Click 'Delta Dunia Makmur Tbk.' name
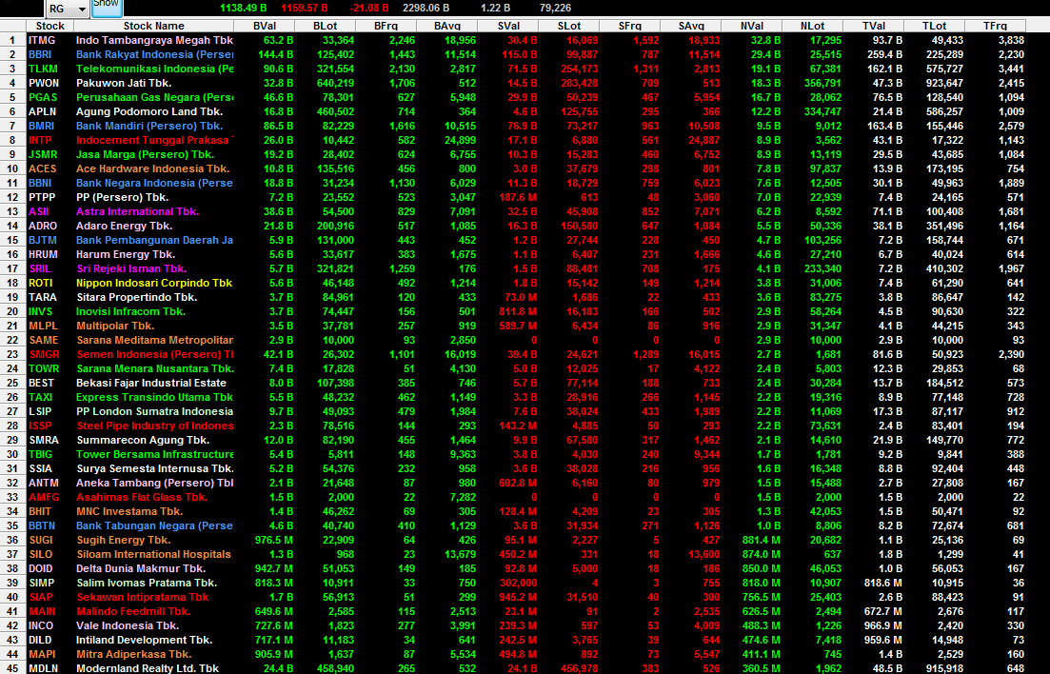Screen dimensions: 1050x674 (x=141, y=569)
